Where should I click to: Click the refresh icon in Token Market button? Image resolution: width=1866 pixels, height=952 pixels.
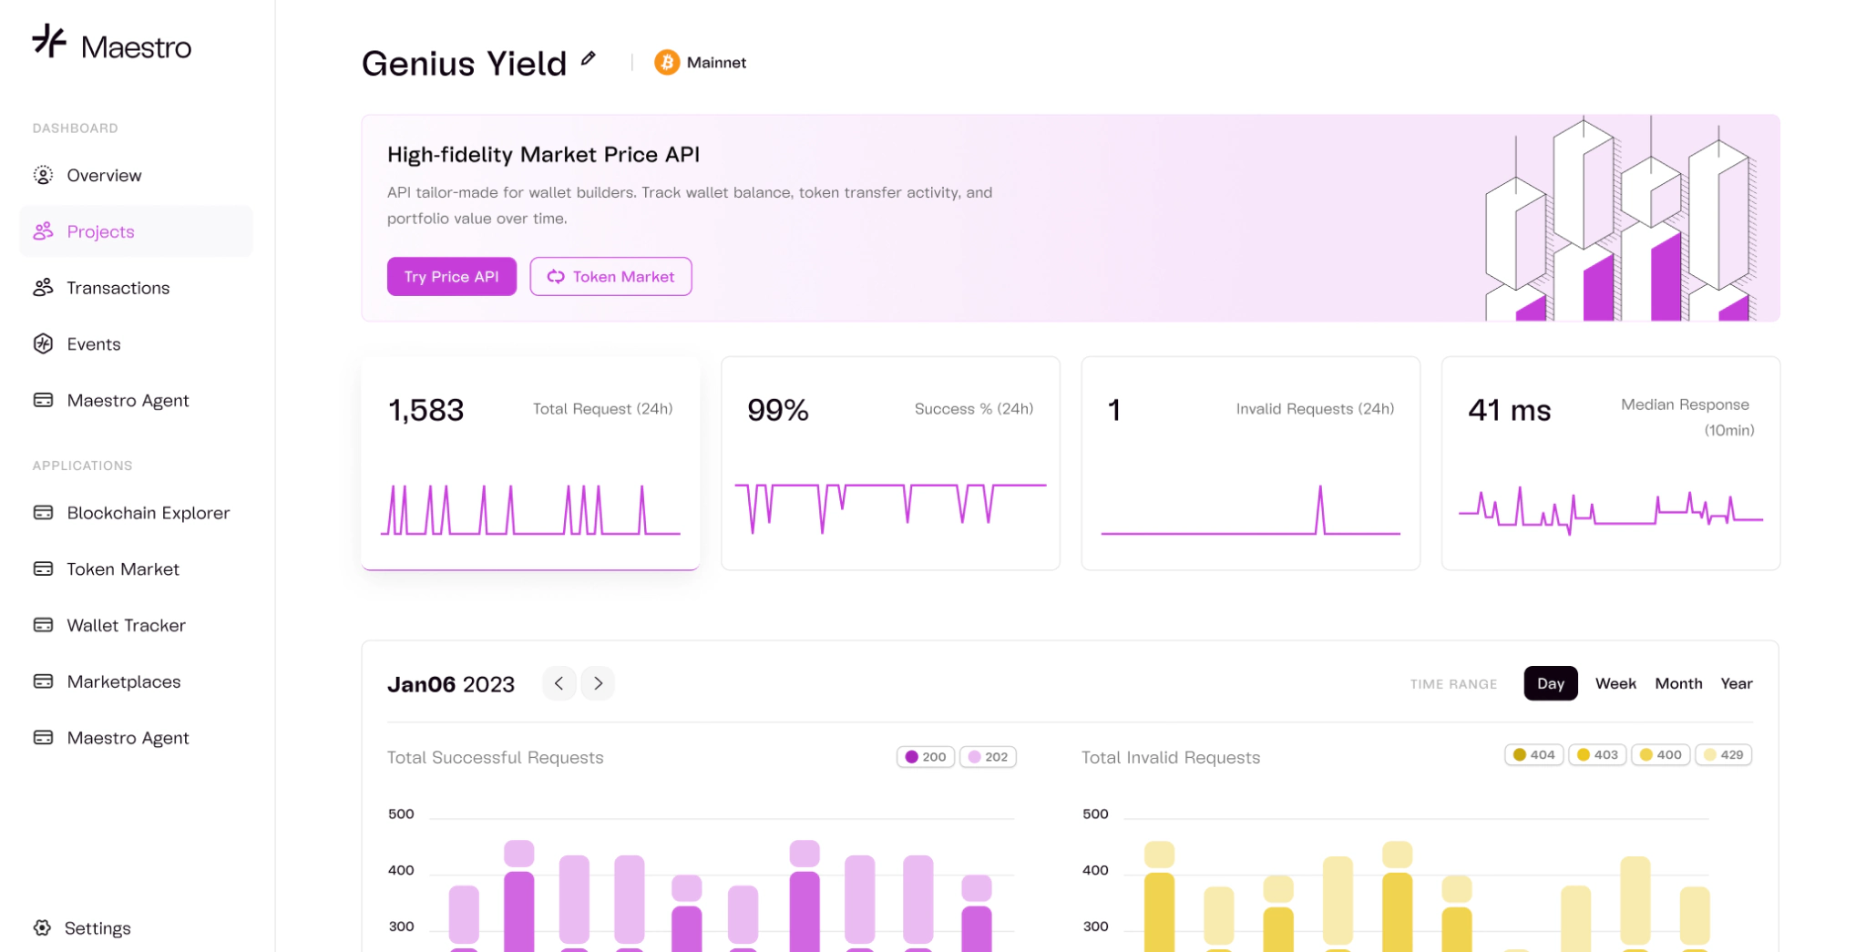[556, 276]
